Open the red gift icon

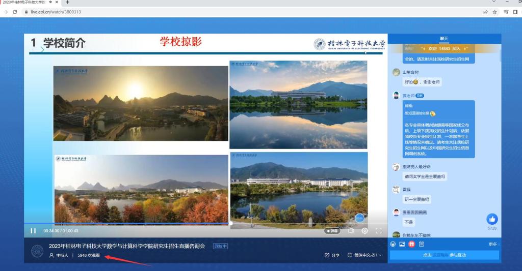(412, 244)
